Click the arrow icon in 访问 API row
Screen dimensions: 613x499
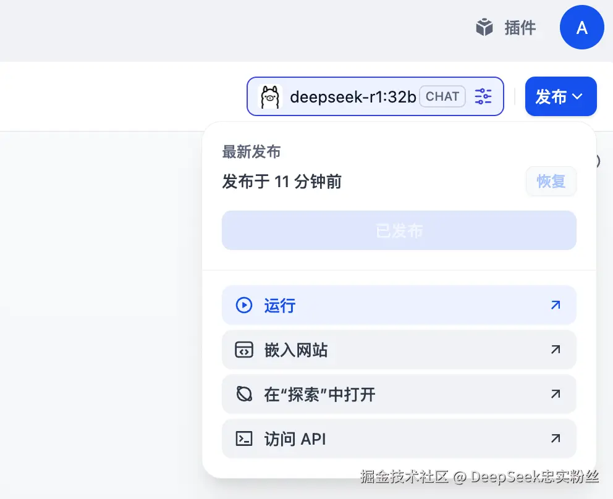[x=556, y=438]
